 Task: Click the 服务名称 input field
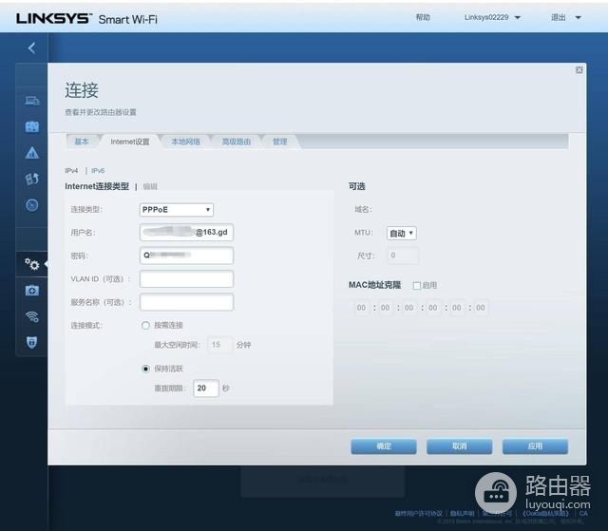pyautogui.click(x=186, y=302)
